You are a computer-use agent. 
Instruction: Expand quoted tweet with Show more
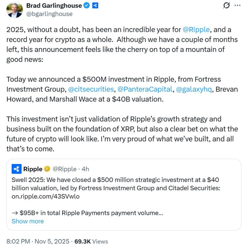click(28, 221)
